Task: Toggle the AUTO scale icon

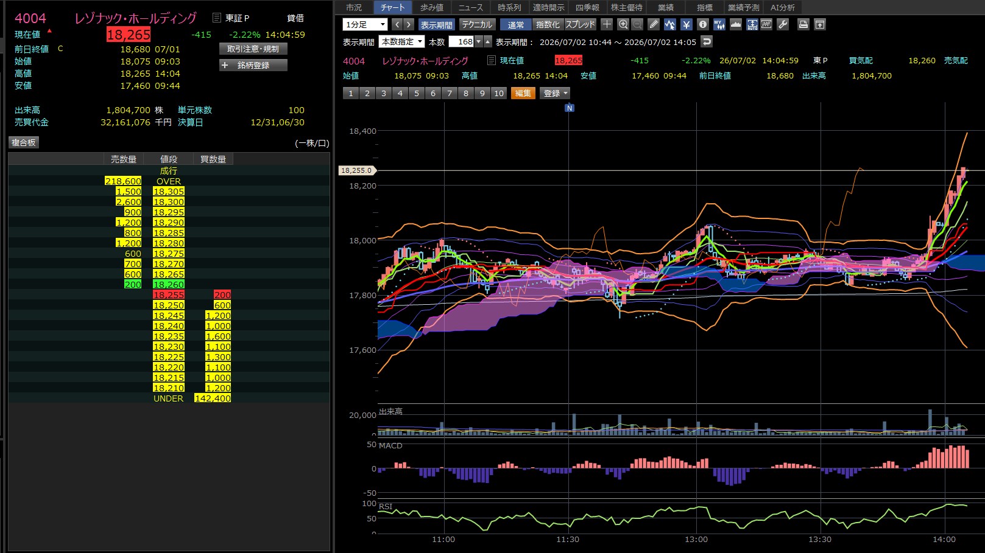Action: 752,24
